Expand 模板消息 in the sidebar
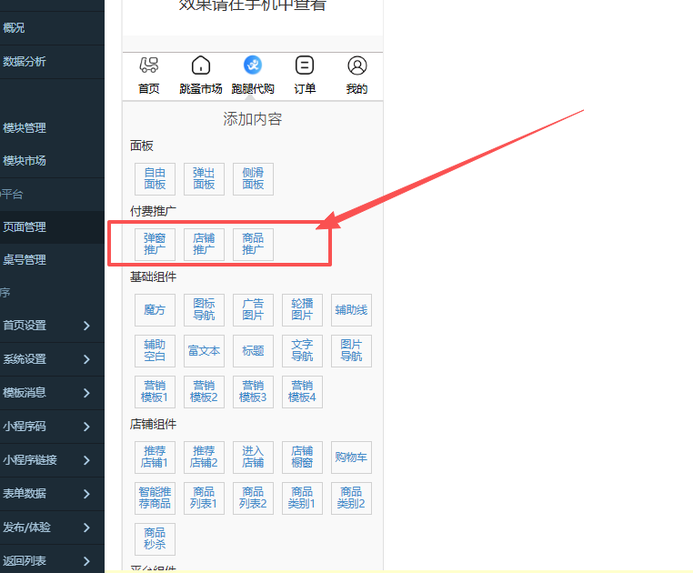The height and width of the screenshot is (573, 693). (86, 393)
